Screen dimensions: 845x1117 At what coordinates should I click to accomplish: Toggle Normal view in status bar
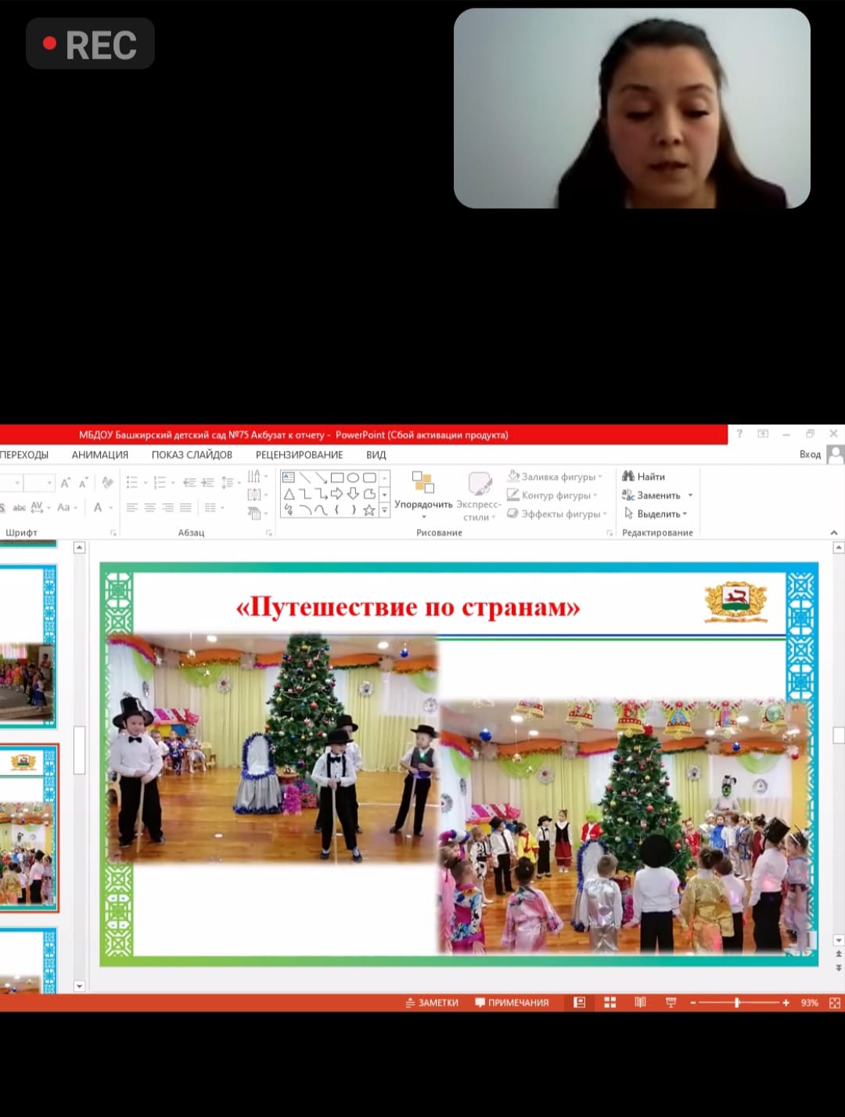pos(579,1003)
